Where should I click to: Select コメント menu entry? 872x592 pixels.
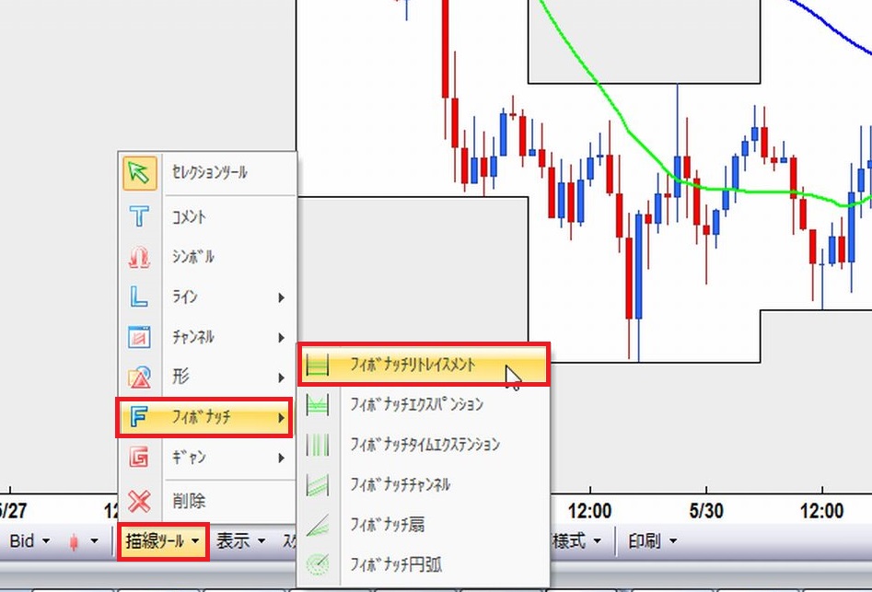208,216
